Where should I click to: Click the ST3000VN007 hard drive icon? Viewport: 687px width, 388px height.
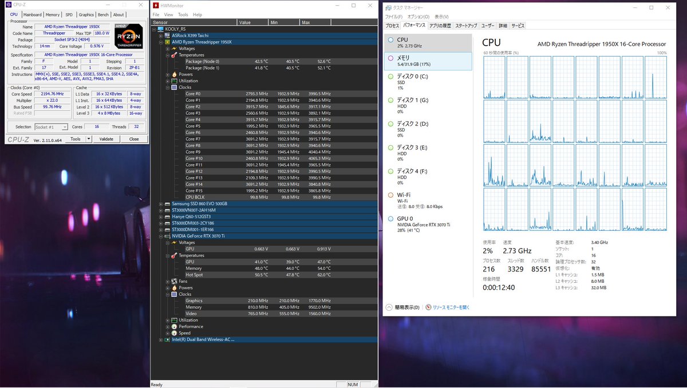[x=167, y=210]
